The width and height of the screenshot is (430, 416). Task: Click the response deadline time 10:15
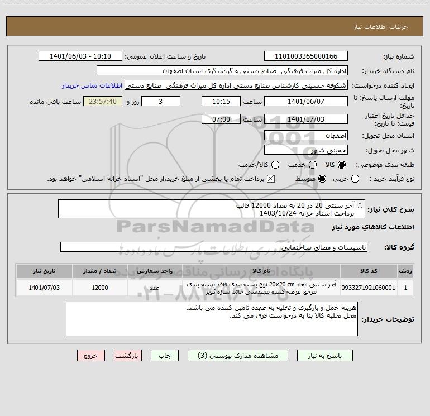click(x=221, y=101)
